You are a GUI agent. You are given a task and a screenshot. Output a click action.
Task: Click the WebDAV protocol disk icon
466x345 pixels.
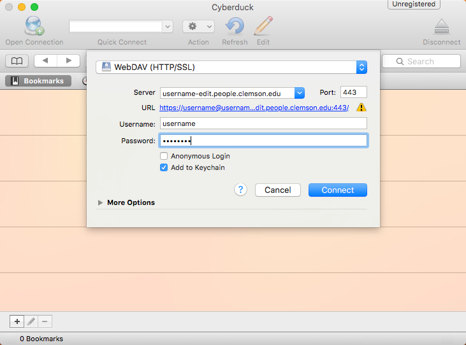click(106, 67)
